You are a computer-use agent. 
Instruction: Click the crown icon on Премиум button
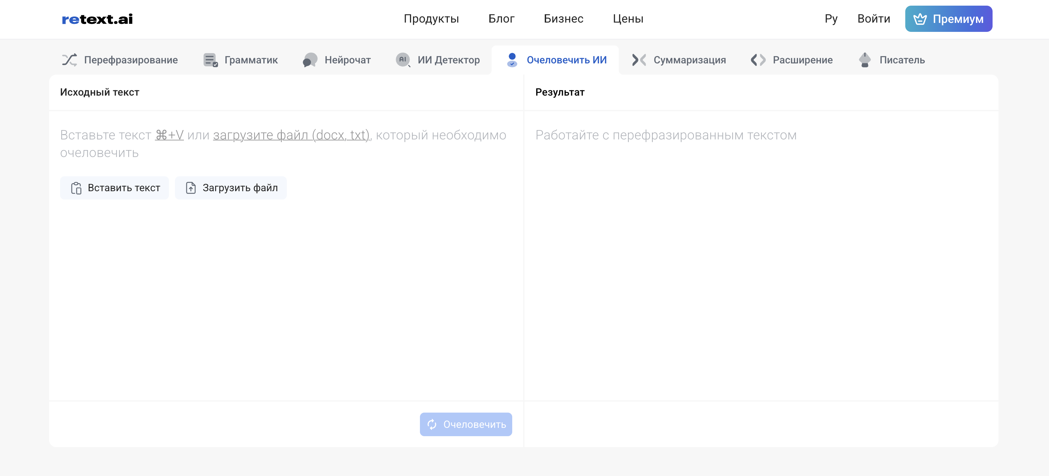[920, 19]
